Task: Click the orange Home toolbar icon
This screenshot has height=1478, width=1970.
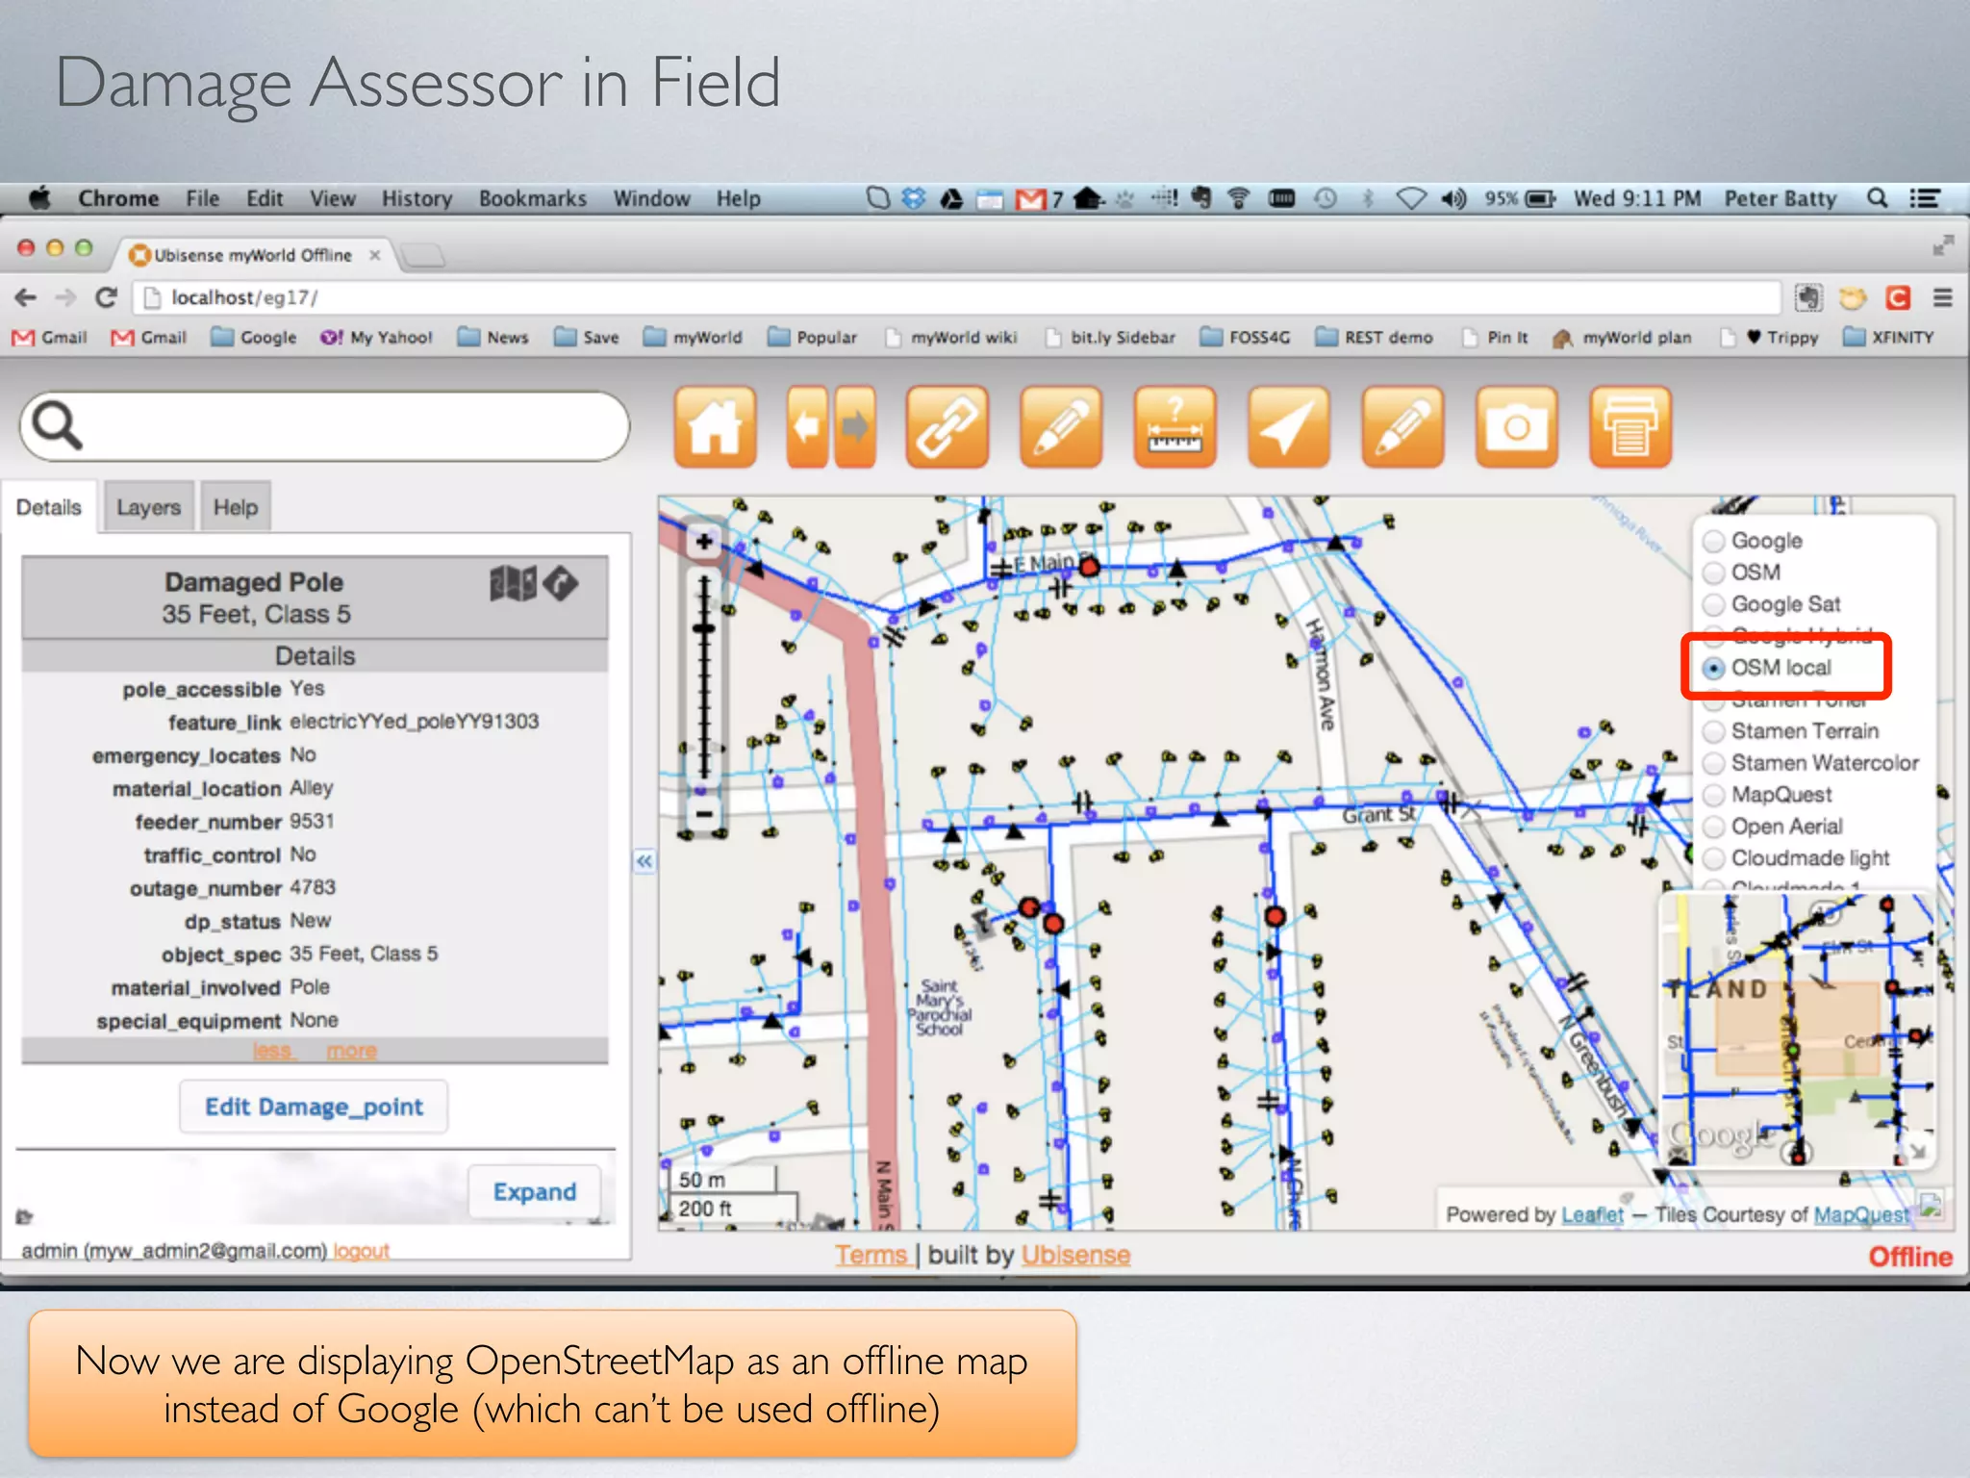Action: (x=715, y=427)
